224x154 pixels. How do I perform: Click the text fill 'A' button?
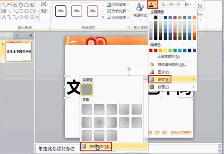[x=151, y=5]
